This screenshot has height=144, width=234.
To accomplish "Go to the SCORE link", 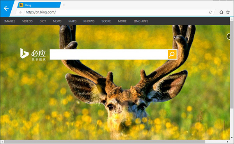I will [106, 21].
